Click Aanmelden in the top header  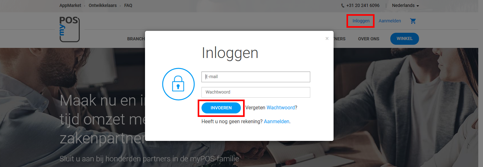pos(390,21)
